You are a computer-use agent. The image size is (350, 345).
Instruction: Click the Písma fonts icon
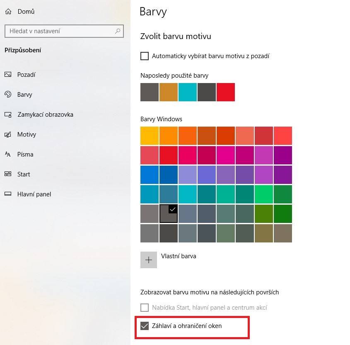click(x=8, y=154)
